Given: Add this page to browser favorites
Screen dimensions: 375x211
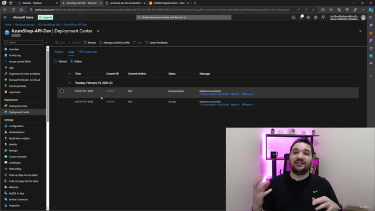Looking at the screenshot, I should (313, 10).
